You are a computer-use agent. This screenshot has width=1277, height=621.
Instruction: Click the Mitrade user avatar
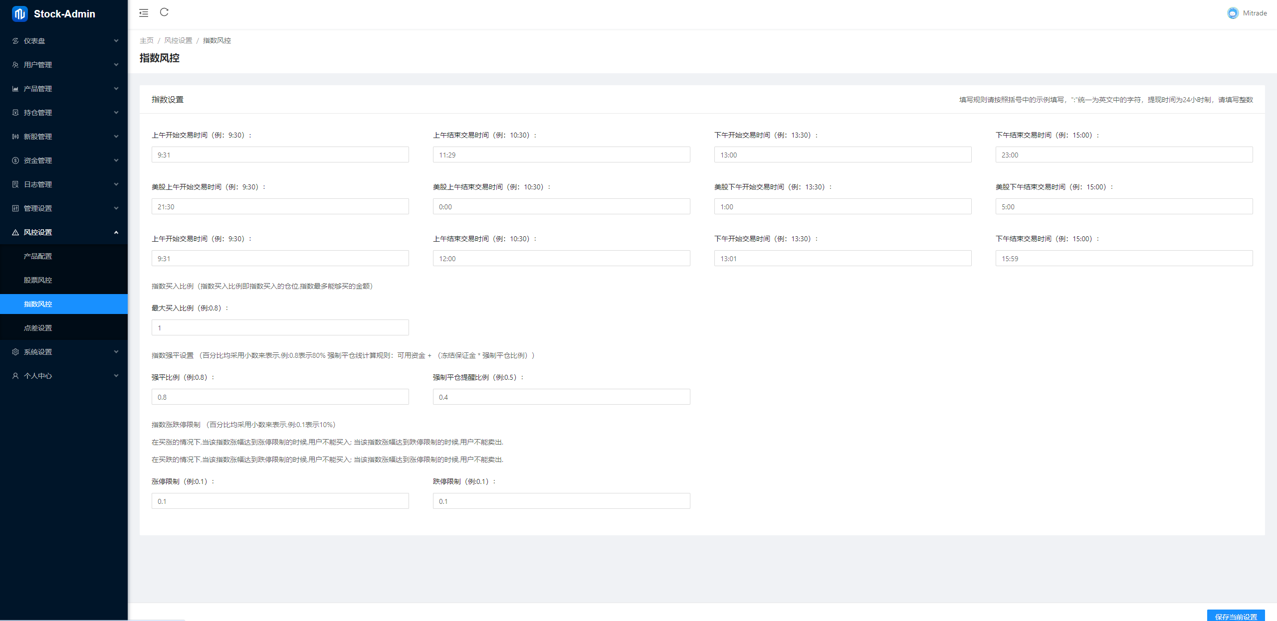(x=1233, y=13)
